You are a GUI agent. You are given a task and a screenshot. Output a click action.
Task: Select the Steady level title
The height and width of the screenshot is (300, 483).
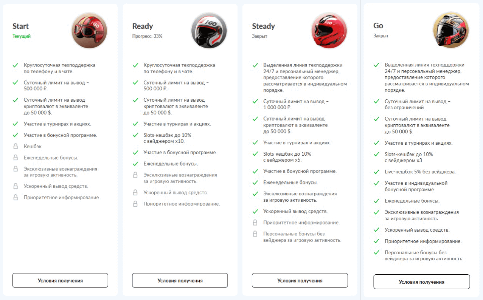(263, 26)
